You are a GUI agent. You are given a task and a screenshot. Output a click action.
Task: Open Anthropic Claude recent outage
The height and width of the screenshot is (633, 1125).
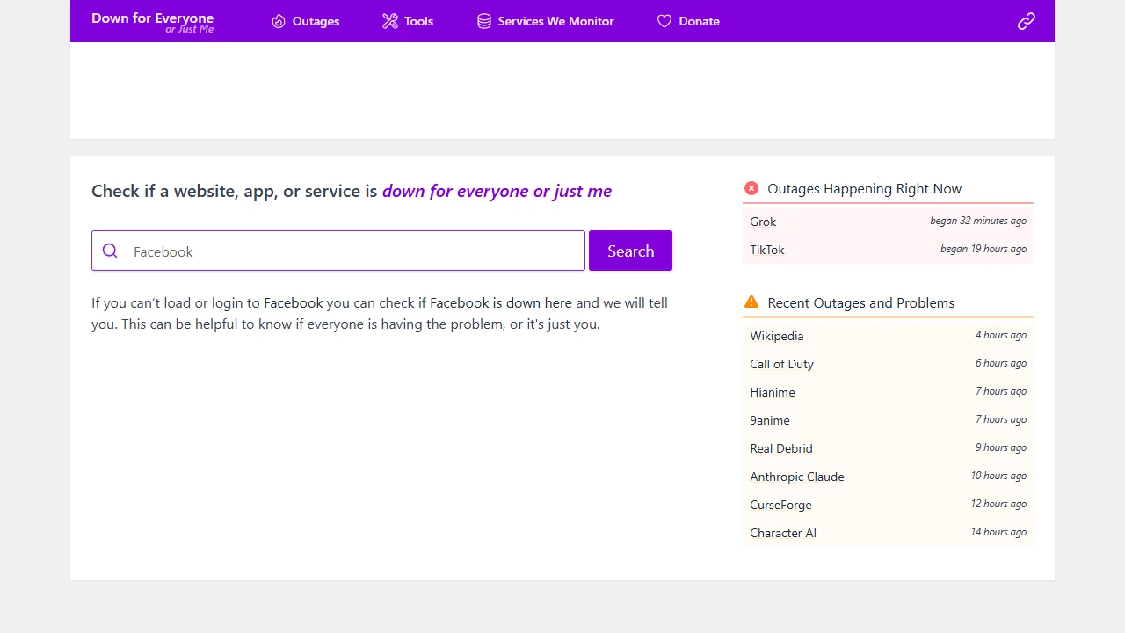click(x=796, y=477)
